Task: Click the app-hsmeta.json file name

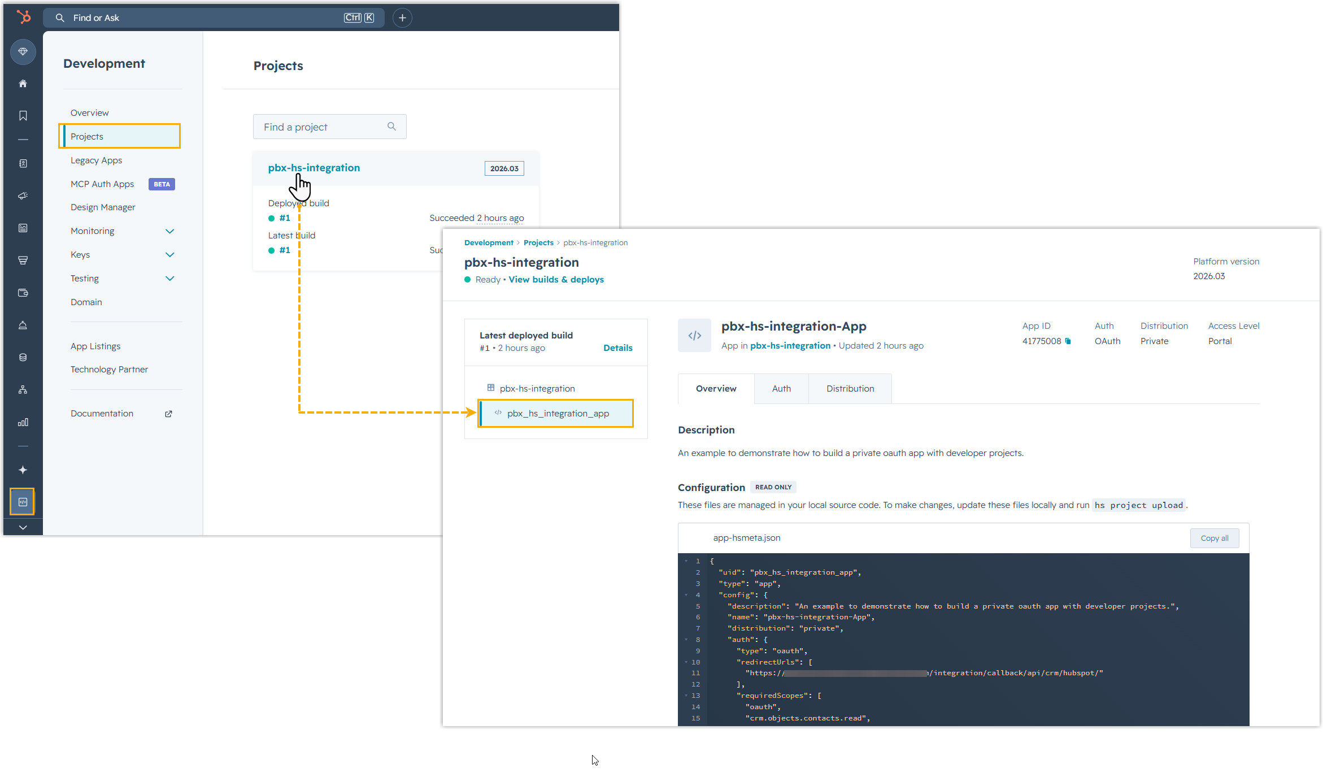Action: click(x=746, y=538)
